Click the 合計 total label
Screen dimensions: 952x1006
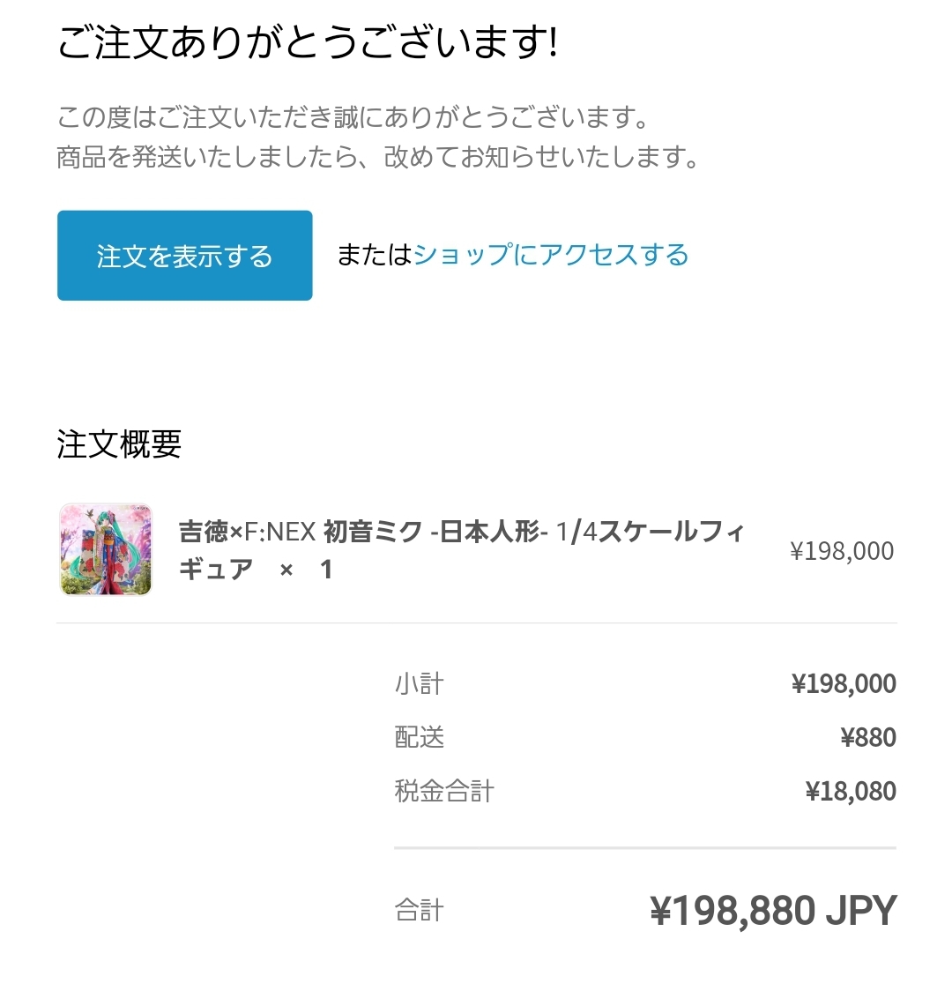(419, 911)
